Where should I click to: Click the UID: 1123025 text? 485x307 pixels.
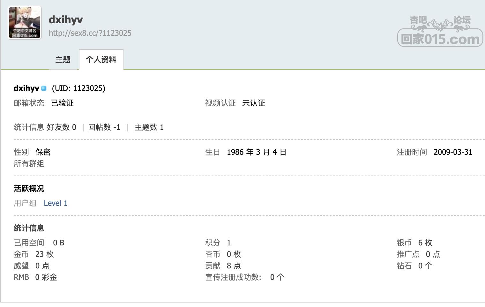pos(78,88)
